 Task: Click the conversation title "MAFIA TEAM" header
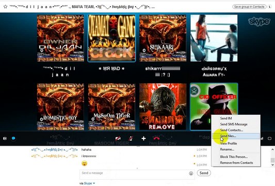pyautogui.click(x=83, y=7)
